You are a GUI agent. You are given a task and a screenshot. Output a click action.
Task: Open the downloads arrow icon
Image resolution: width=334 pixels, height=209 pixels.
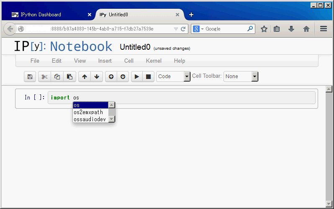point(291,29)
